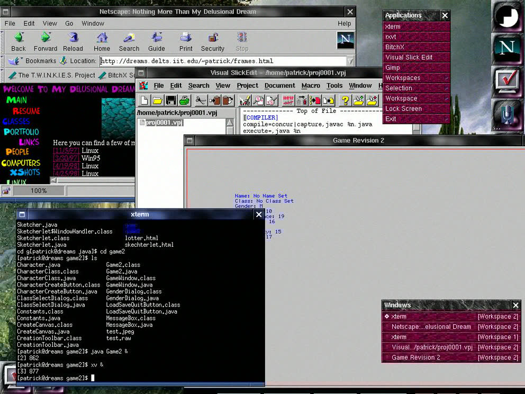Click the microphone dock icon
Image resolution: width=525 pixels, height=394 pixels.
(507, 114)
